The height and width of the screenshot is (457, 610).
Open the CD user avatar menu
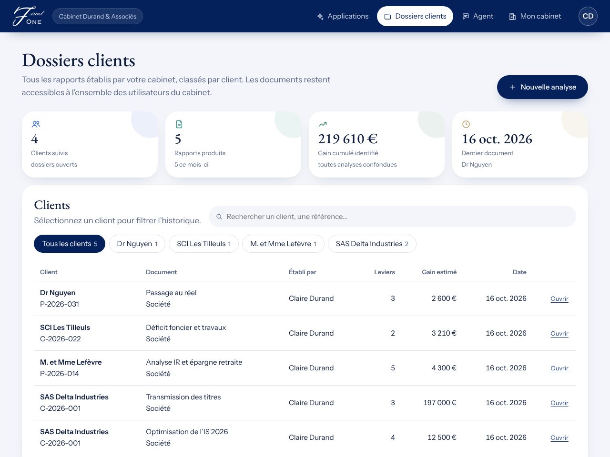pos(588,16)
